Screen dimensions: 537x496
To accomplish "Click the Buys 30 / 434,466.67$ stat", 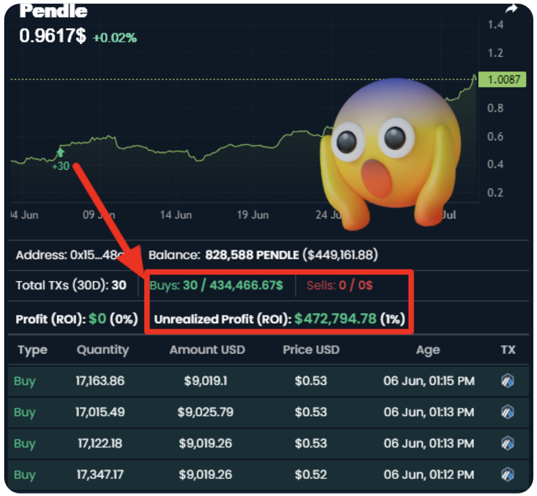I will (x=216, y=285).
